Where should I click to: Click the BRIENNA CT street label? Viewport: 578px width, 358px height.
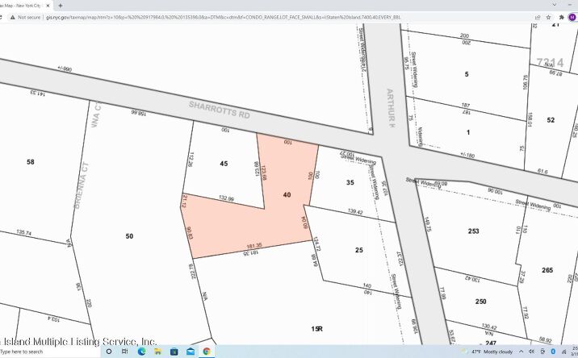tap(81, 185)
